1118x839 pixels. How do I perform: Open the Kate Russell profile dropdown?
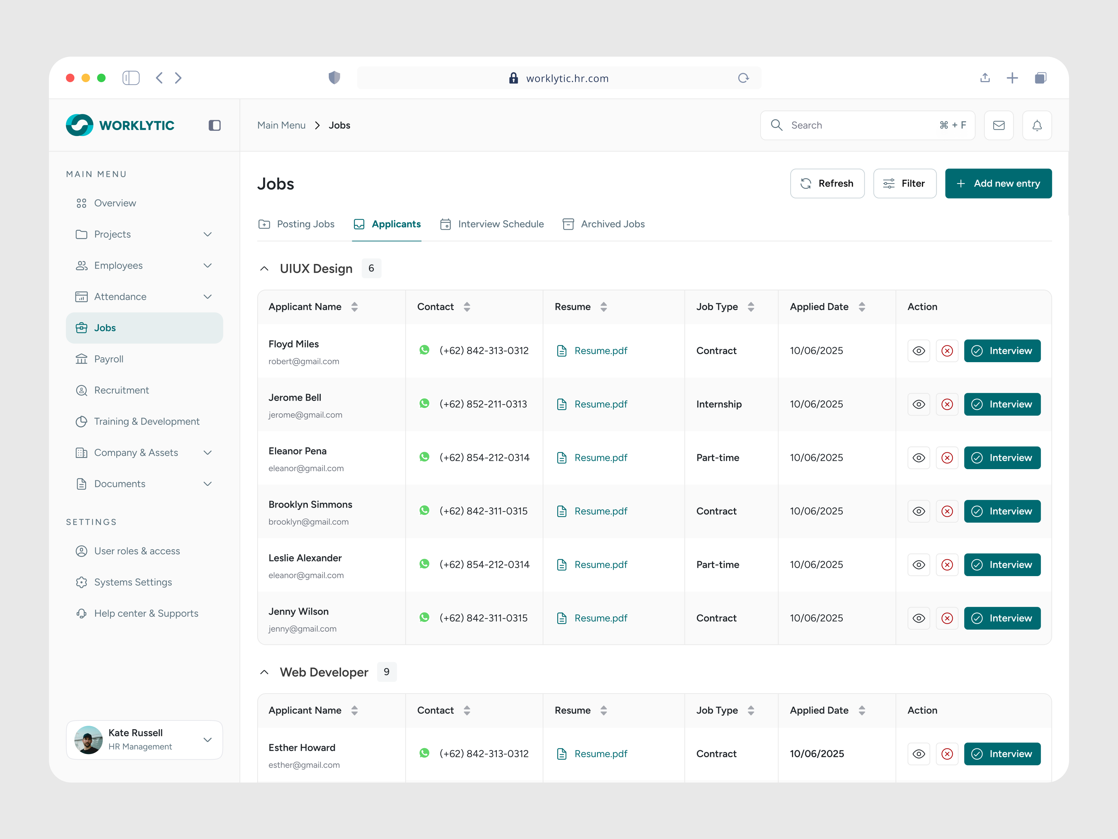pos(207,740)
